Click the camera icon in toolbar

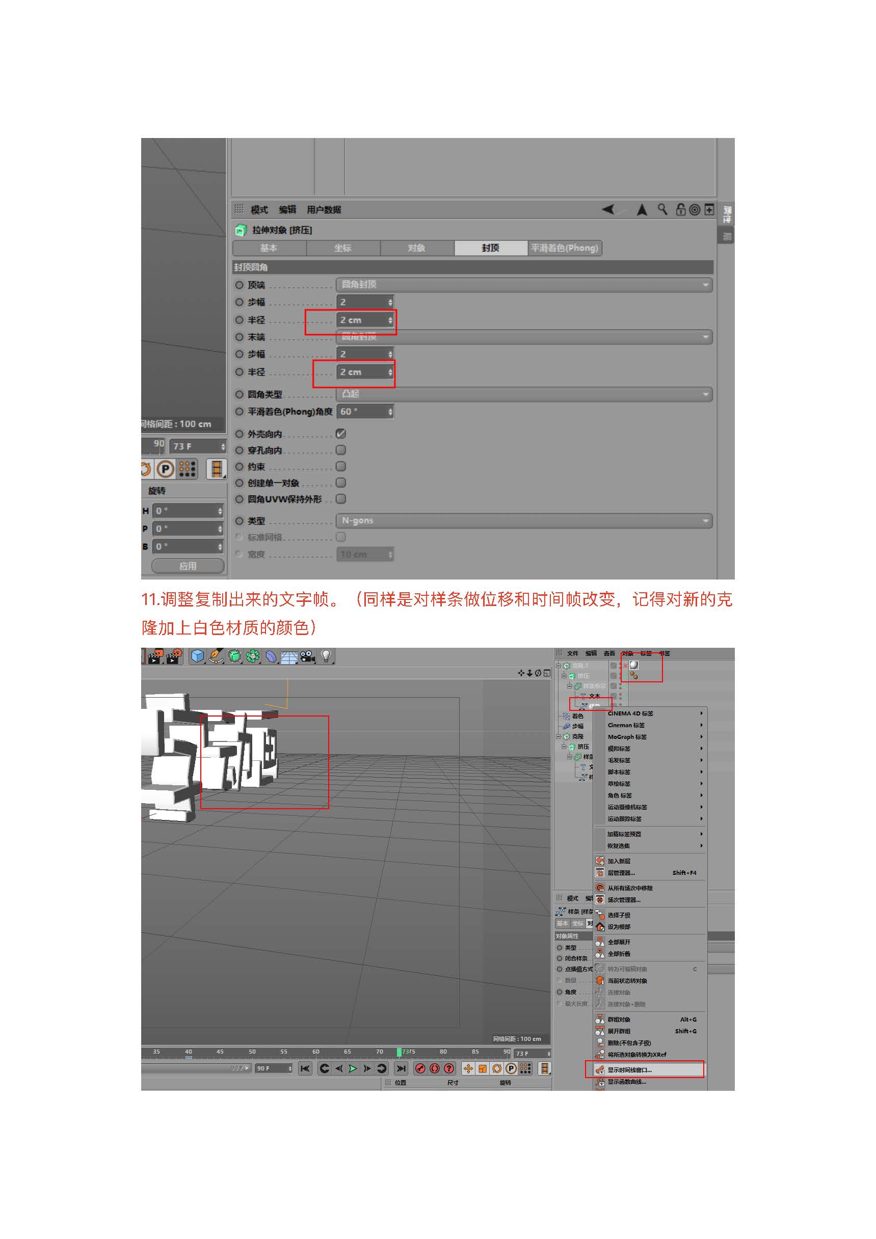[308, 656]
